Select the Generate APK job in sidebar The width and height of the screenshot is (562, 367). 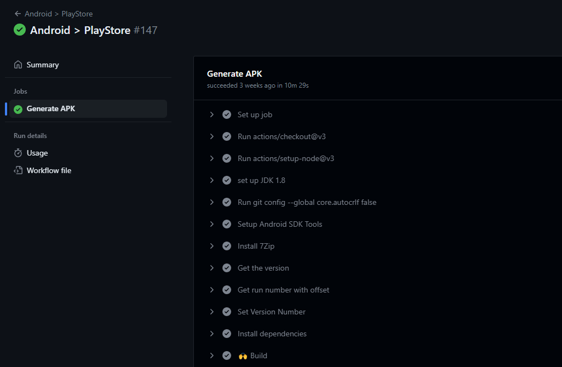click(x=51, y=109)
